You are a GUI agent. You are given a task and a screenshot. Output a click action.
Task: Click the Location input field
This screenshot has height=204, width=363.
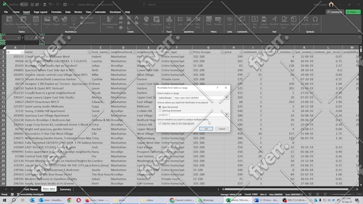197,115
